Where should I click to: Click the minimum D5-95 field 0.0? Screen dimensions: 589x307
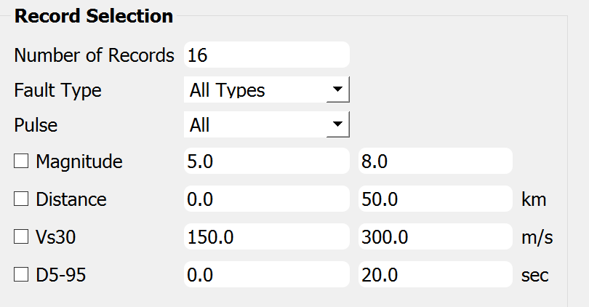[x=267, y=274]
